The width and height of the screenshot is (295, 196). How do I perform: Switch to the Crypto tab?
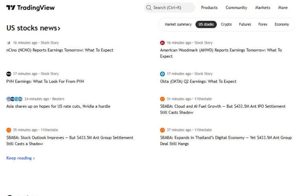point(226,24)
